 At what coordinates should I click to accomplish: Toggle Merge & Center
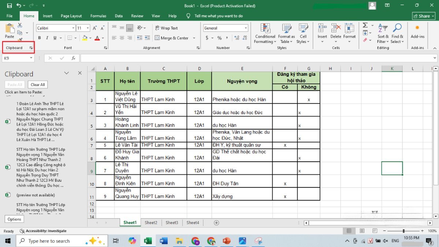click(172, 38)
